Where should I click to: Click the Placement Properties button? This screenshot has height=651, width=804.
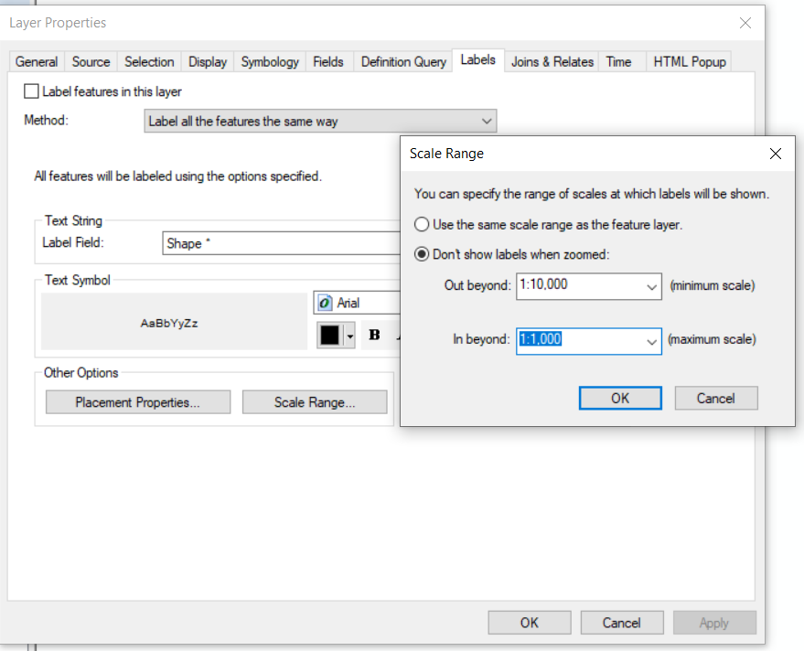pyautogui.click(x=138, y=402)
